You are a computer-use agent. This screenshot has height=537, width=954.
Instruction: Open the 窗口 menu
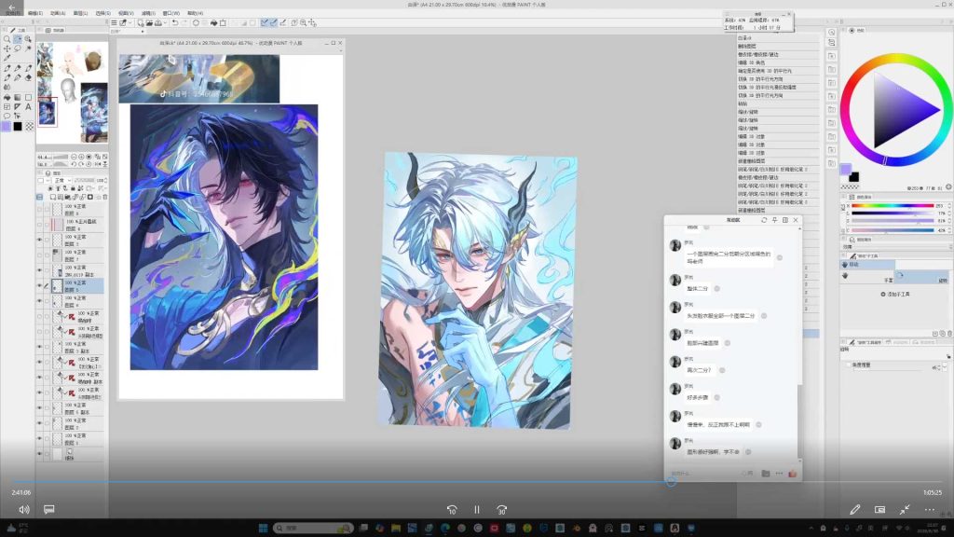tap(171, 13)
